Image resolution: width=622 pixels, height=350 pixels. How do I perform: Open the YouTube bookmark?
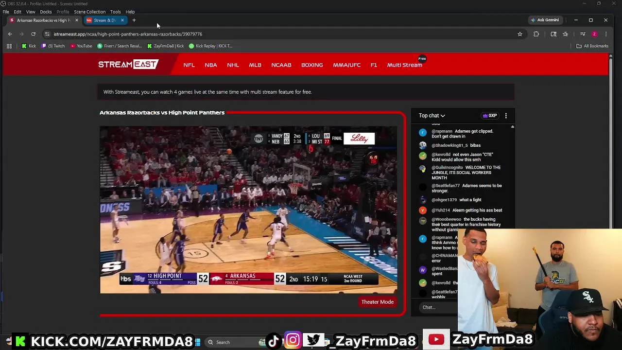[x=81, y=46]
